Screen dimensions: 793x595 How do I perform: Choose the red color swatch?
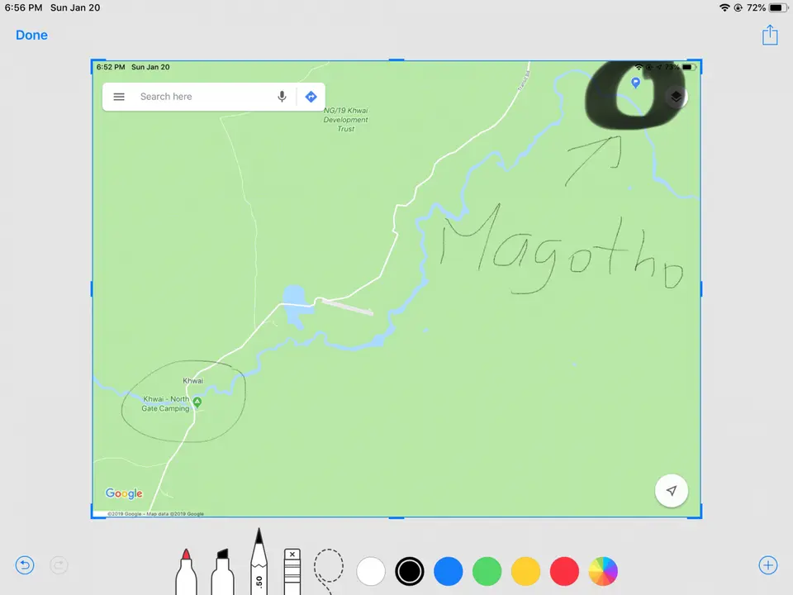564,571
